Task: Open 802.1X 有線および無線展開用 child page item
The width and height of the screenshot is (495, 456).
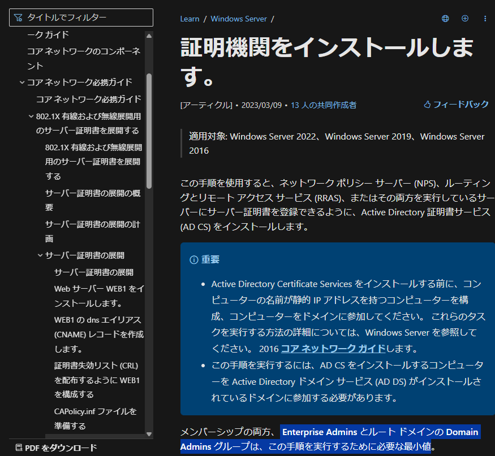Action: [x=93, y=162]
